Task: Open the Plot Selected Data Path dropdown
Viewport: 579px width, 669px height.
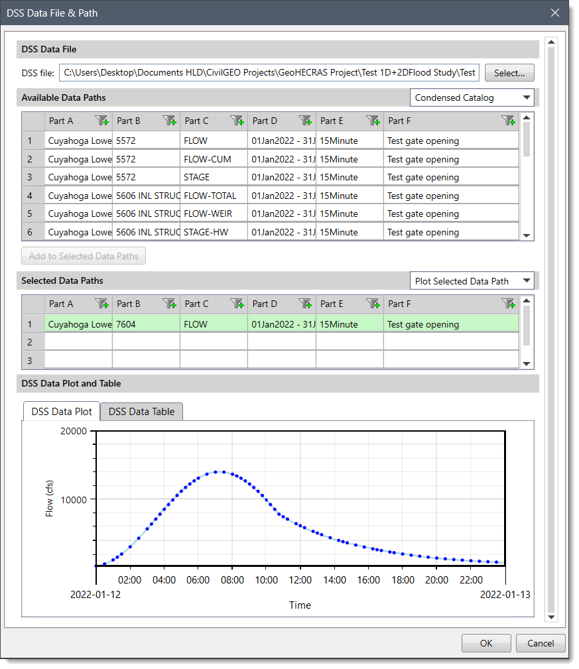Action: click(x=472, y=281)
